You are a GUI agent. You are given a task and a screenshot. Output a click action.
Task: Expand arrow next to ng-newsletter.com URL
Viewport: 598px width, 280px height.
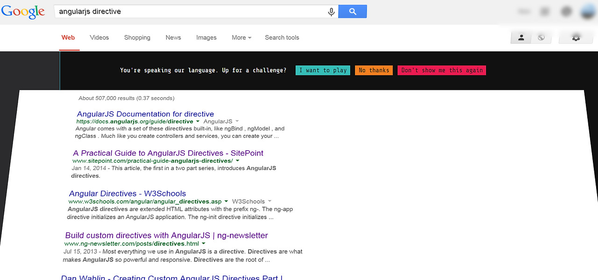[204, 244]
